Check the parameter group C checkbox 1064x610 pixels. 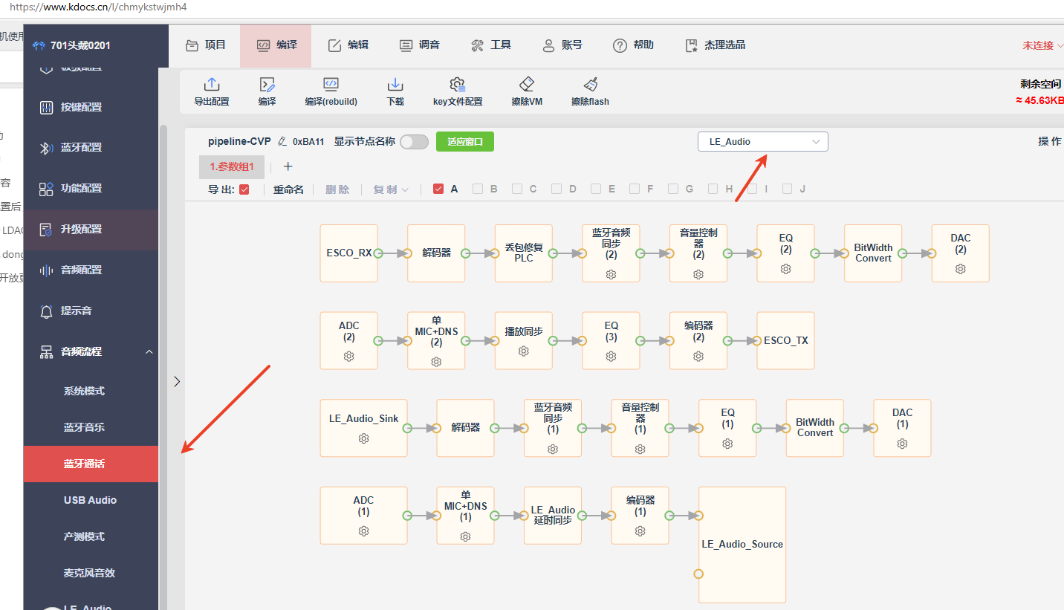[x=517, y=189]
